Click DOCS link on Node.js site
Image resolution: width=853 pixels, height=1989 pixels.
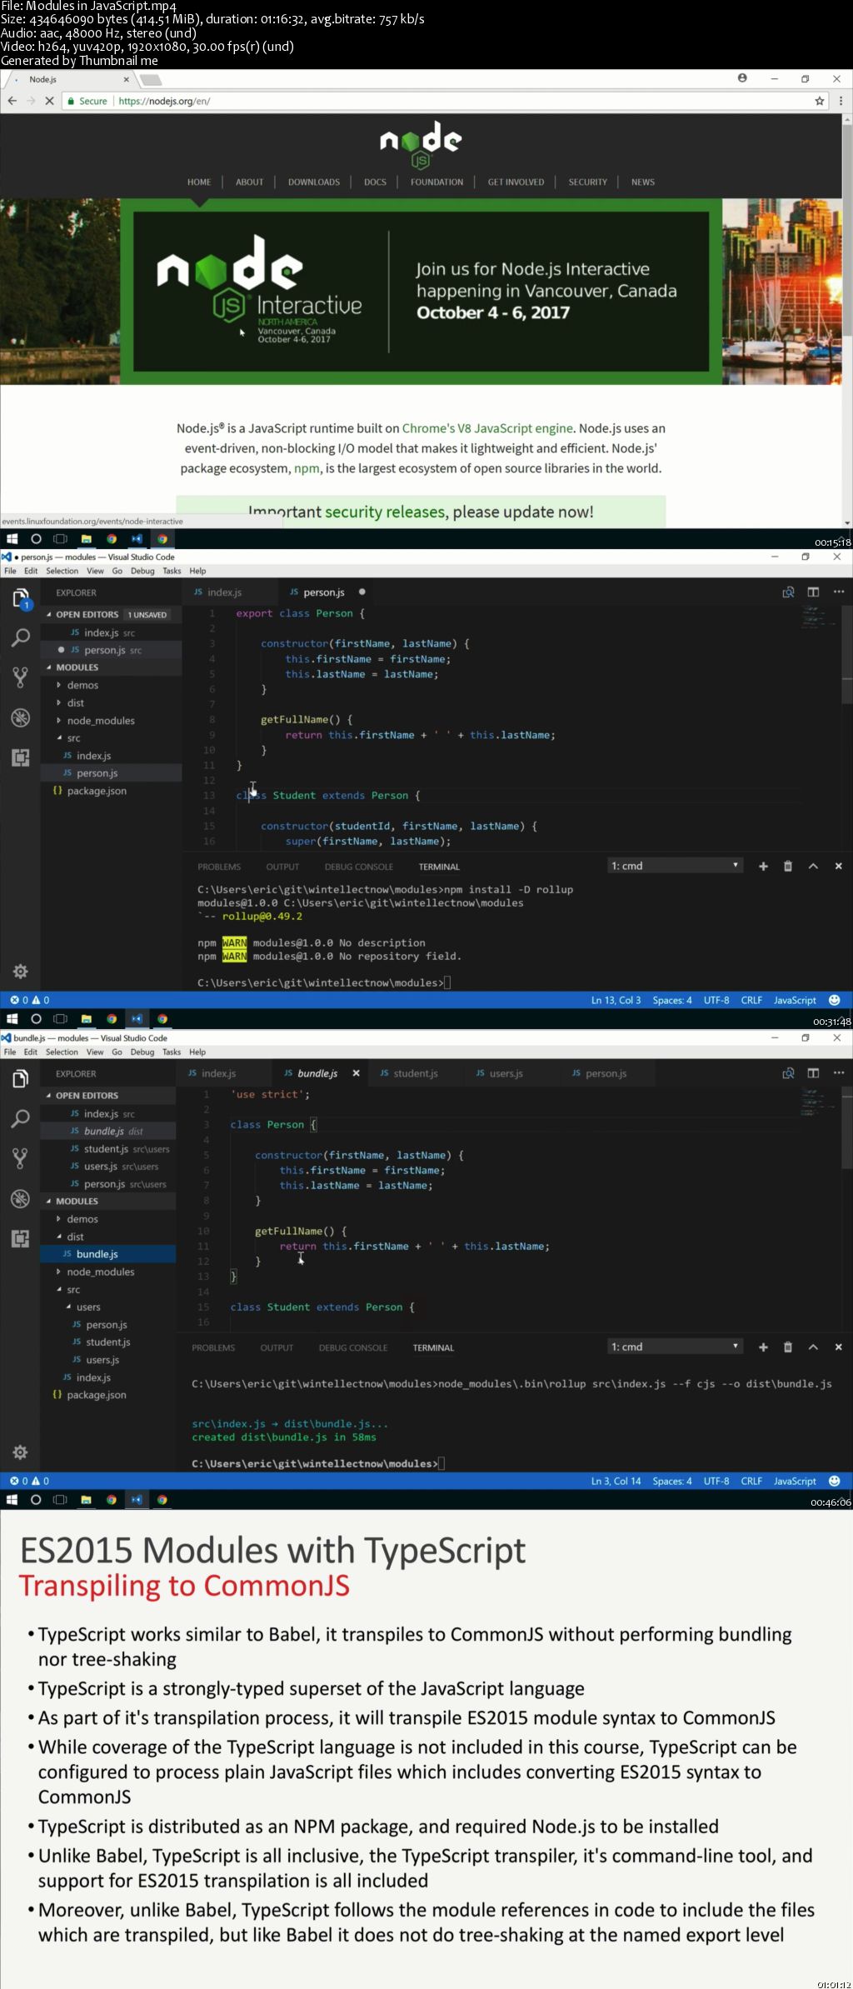(375, 182)
